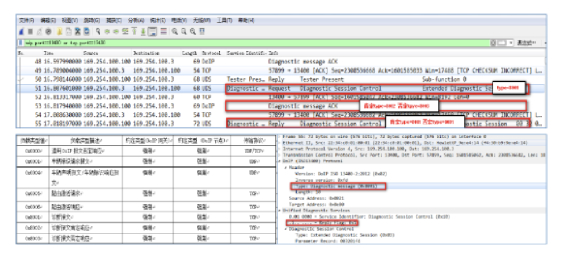Save the capture file from toolbar
564x255 pixels.
[x=69, y=31]
